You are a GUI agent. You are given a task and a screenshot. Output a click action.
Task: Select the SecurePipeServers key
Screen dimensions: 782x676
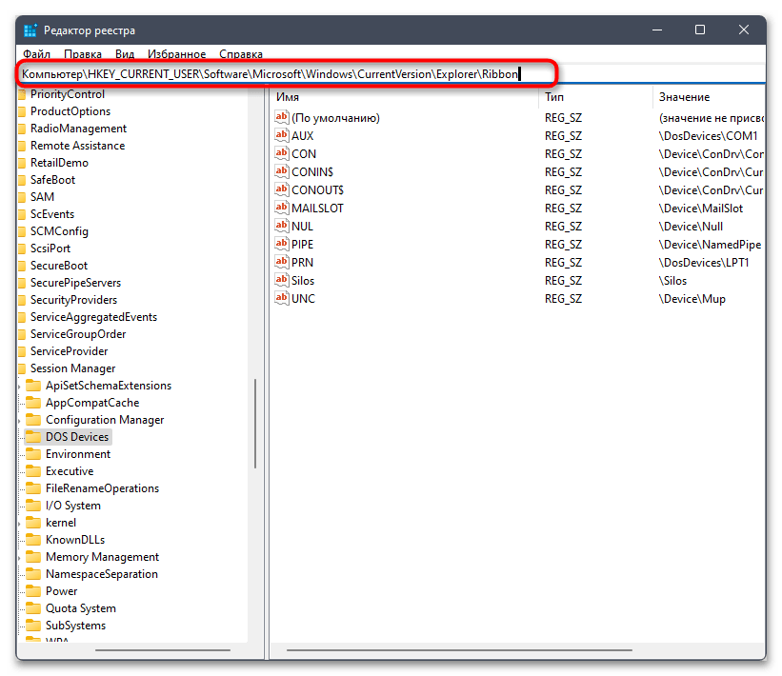76,283
